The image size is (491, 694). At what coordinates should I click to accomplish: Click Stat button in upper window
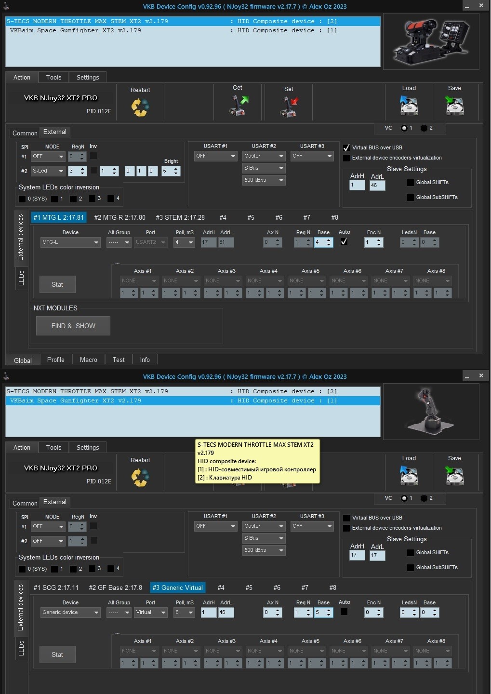click(57, 284)
